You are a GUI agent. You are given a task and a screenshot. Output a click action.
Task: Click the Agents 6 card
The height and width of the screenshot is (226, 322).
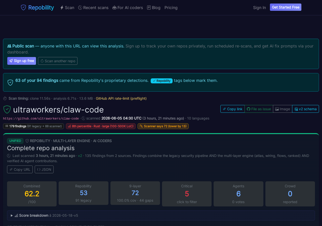point(238,194)
